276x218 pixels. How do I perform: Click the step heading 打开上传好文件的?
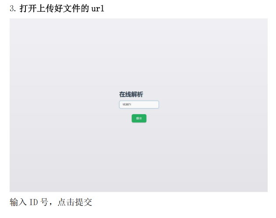[54, 8]
